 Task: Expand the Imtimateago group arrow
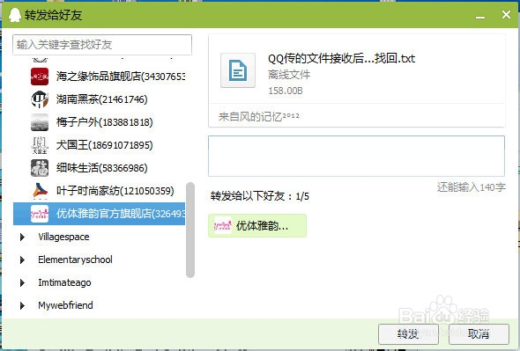pyautogui.click(x=22, y=282)
